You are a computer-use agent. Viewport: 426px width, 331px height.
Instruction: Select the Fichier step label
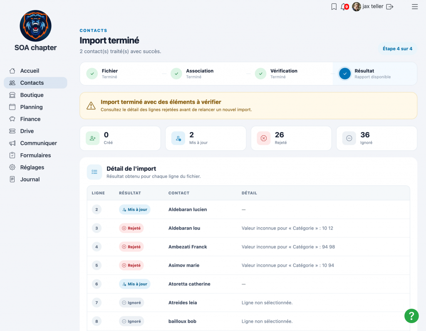110,71
